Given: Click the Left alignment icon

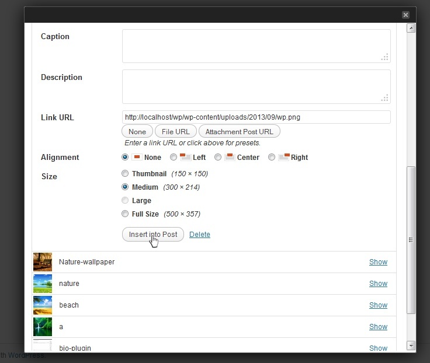Looking at the screenshot, I should (x=185, y=157).
